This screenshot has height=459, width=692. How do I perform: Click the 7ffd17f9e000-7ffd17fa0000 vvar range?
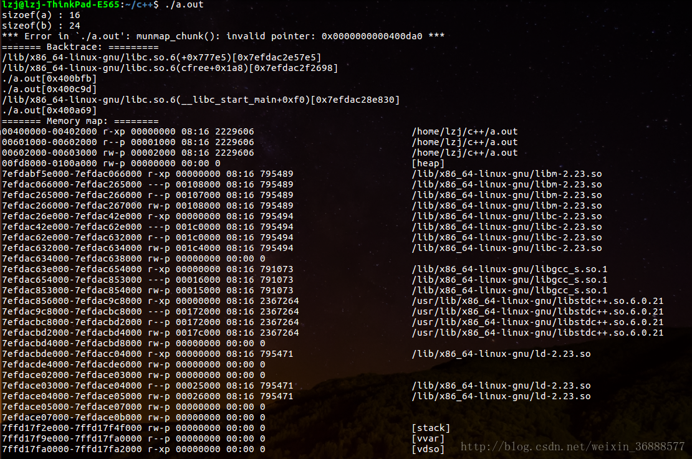[x=72, y=438]
